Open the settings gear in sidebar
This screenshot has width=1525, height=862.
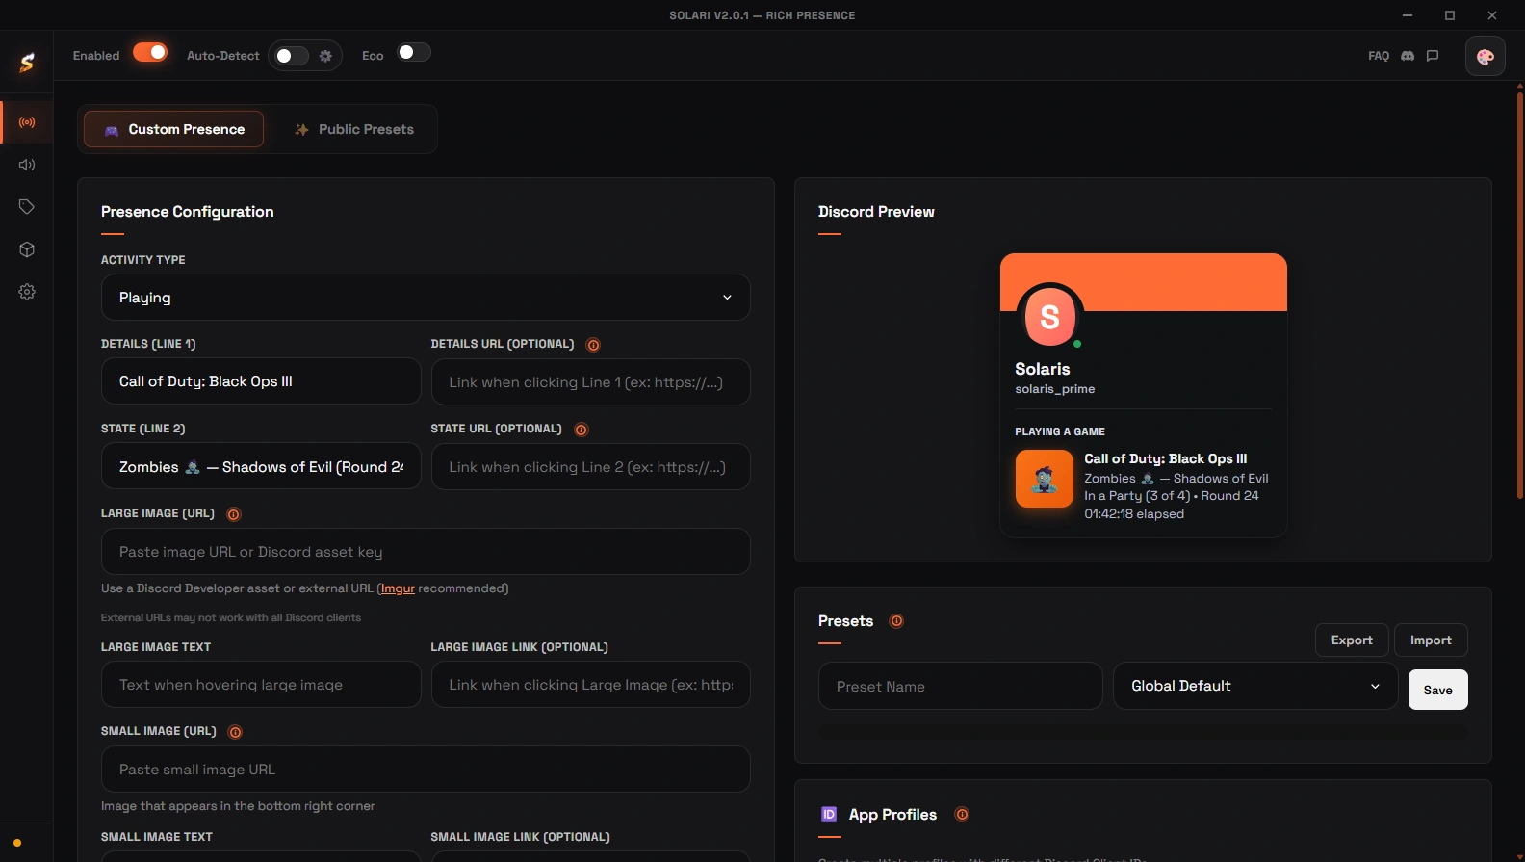pos(27,292)
